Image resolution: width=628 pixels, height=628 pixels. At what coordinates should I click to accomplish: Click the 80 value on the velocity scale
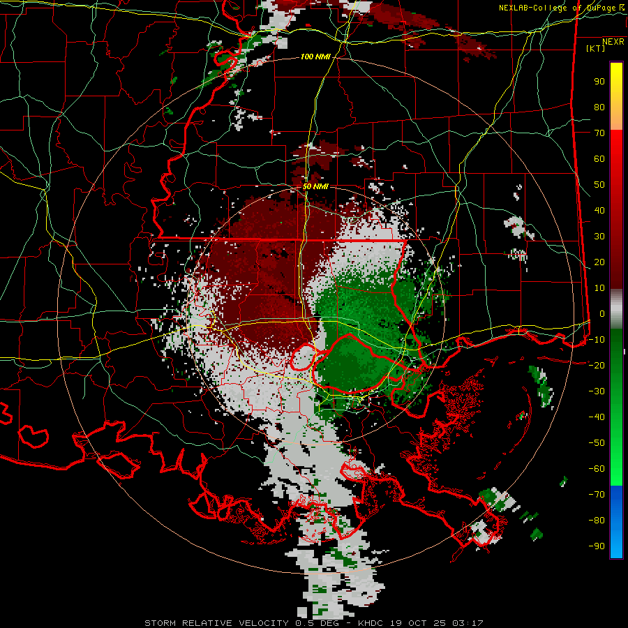coord(599,107)
